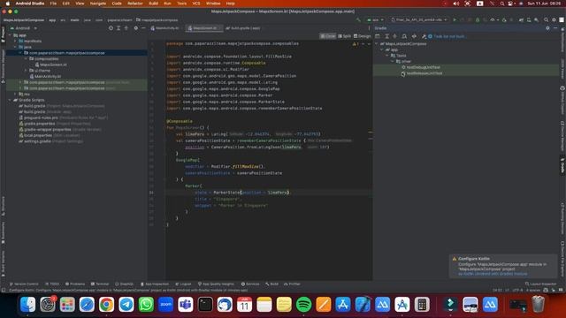Open Microsoft Teams from the Dock
This screenshot has height=318, width=566.
point(185,305)
